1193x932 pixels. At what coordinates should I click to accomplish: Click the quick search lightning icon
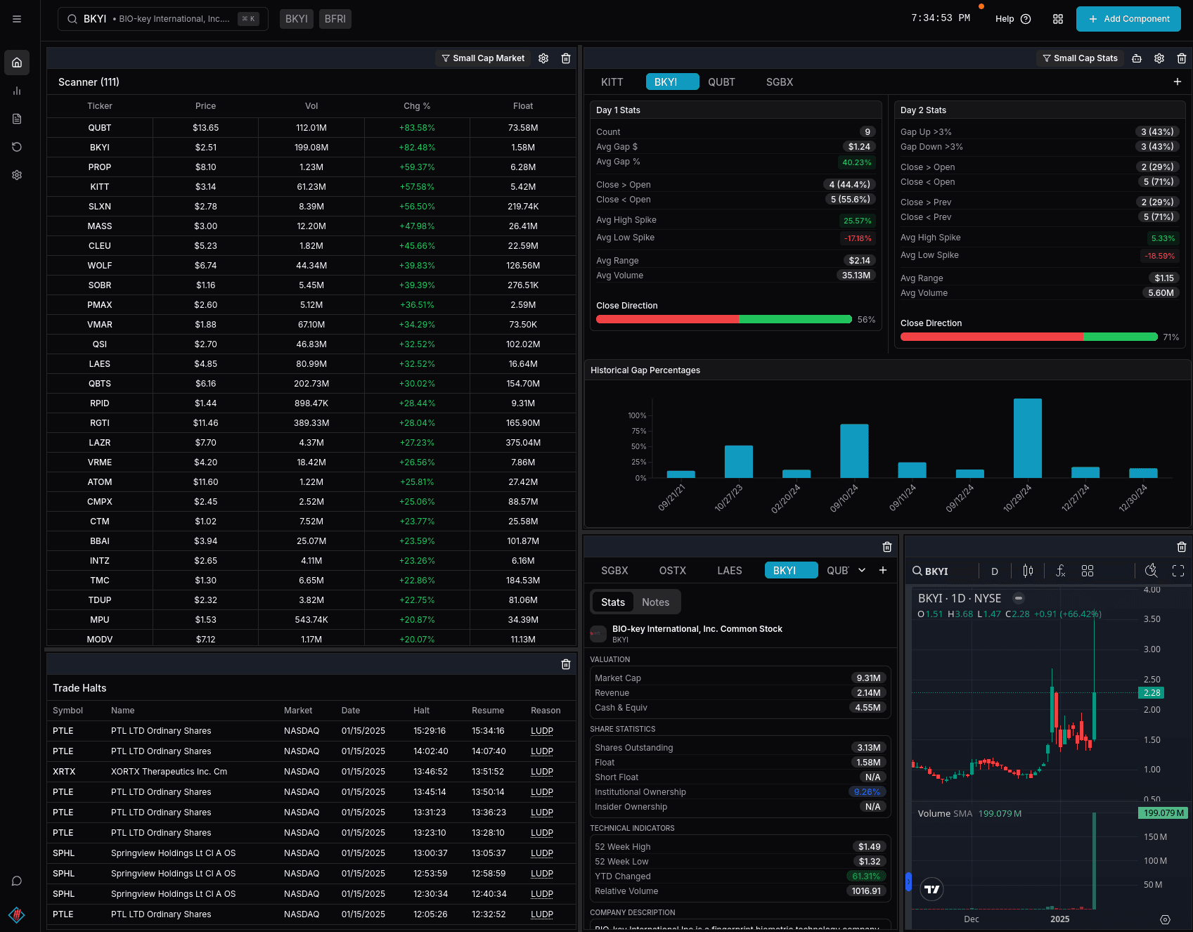coord(1151,571)
